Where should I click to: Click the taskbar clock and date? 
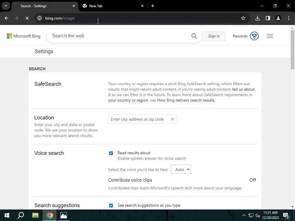pyautogui.click(x=270, y=215)
